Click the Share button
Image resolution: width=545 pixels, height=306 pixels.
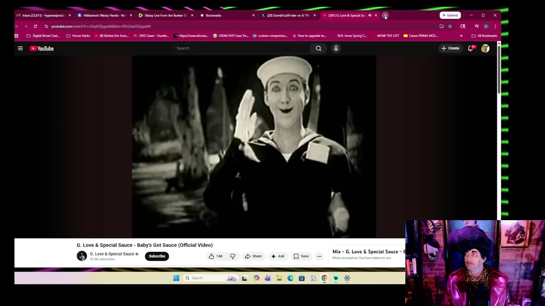[253, 256]
